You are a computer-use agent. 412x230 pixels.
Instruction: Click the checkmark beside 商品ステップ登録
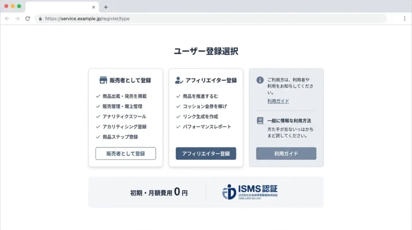pos(98,137)
